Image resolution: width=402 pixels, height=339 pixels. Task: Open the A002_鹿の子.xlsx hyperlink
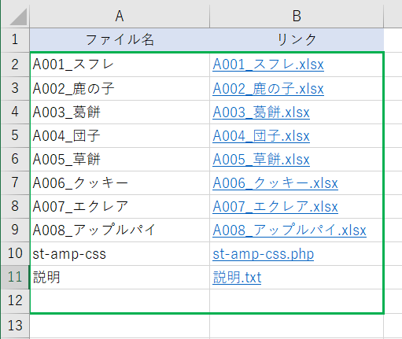[268, 88]
